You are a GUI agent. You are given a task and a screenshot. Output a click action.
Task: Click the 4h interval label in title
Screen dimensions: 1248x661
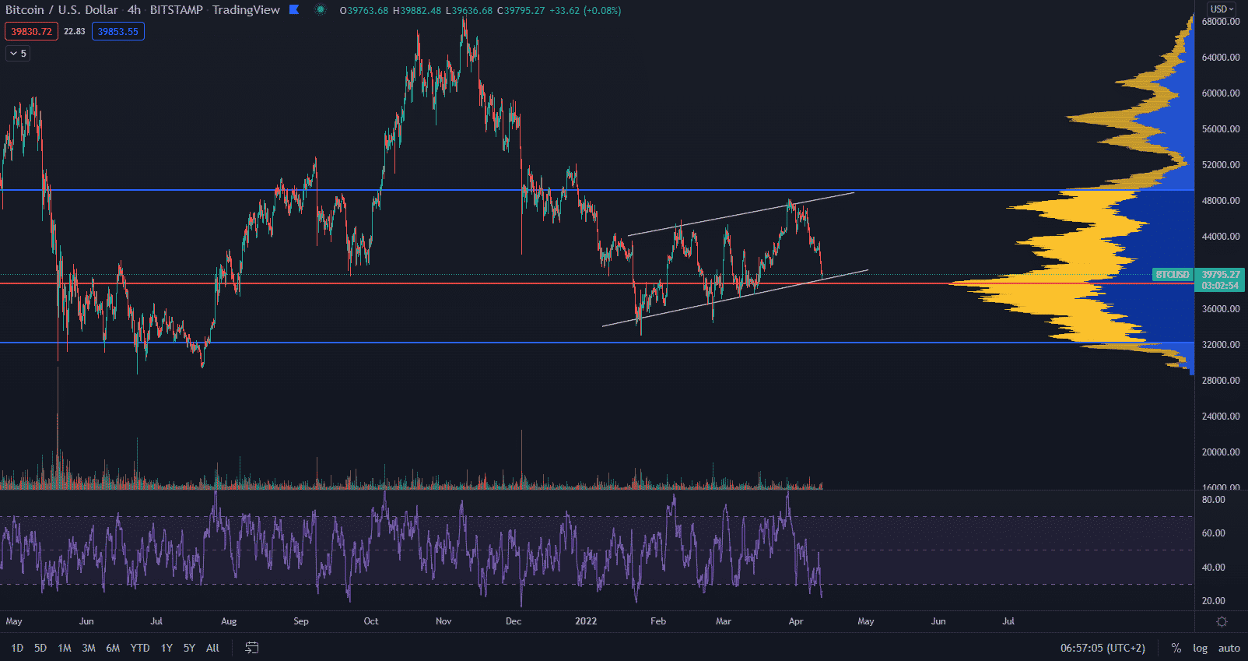[x=134, y=10]
